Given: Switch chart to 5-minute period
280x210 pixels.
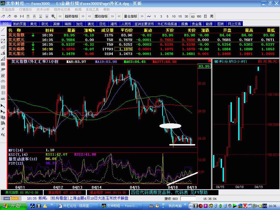Looking at the screenshot, I should coord(167,16).
